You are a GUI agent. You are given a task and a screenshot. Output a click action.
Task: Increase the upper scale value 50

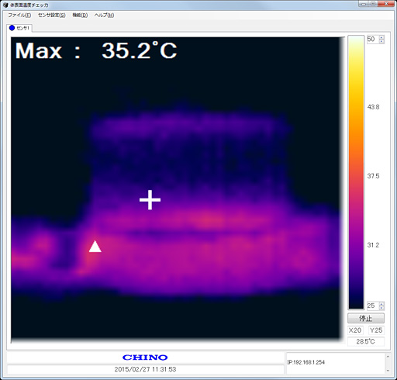tap(381, 37)
